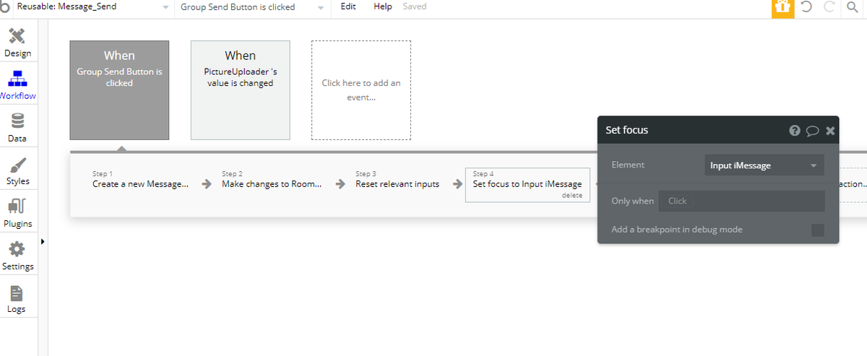The image size is (867, 356).
Task: Undo the last change
Action: pyautogui.click(x=807, y=7)
